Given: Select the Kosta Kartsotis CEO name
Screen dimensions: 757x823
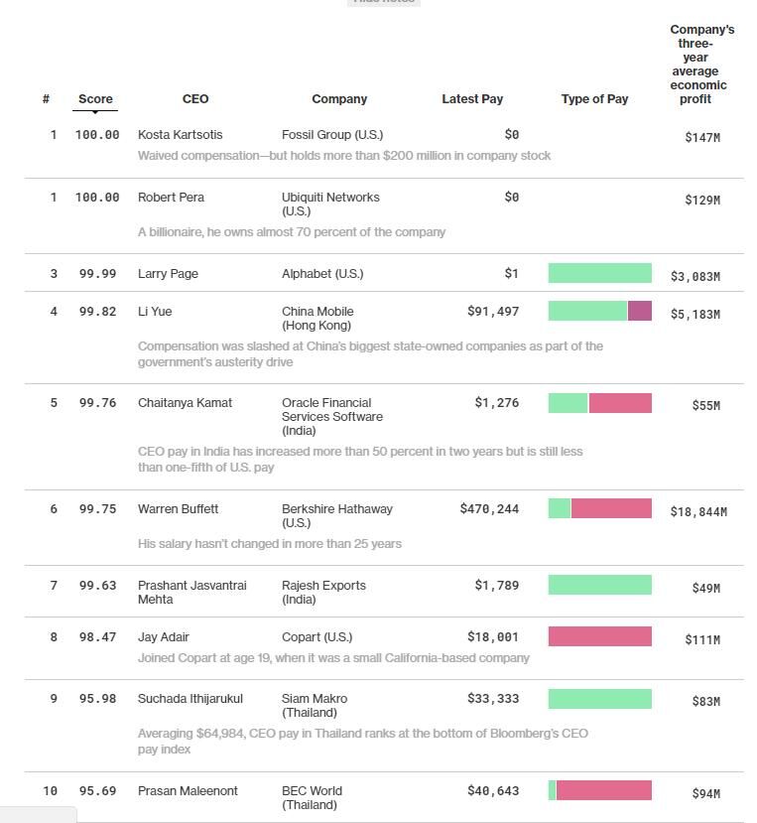Looking at the screenshot, I should 180,135.
